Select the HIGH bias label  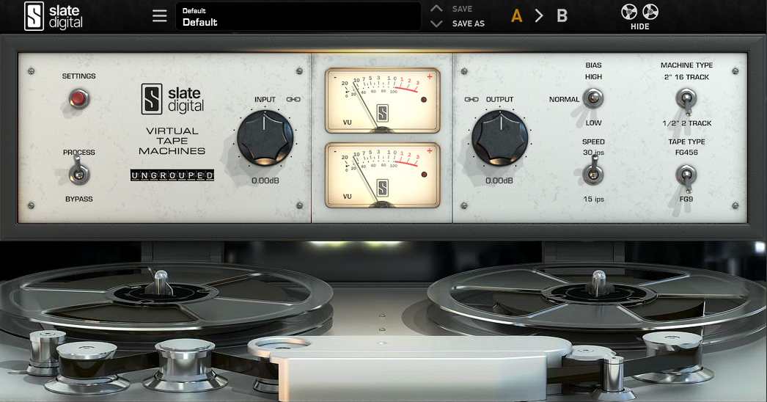pos(593,77)
